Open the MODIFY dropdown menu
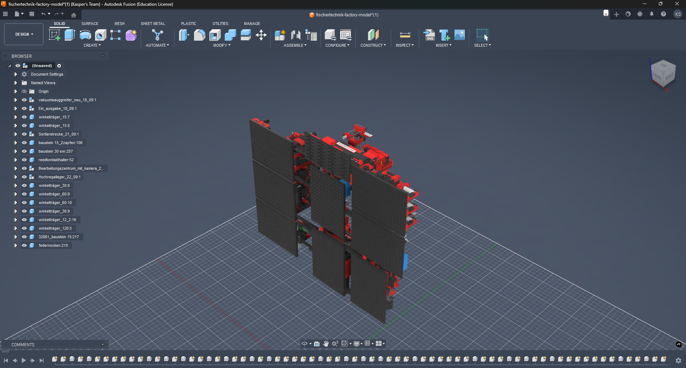 (x=222, y=45)
